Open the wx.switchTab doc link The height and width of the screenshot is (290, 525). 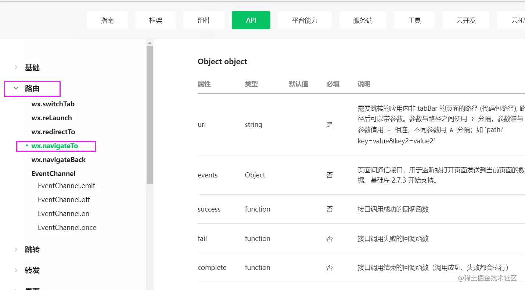point(53,104)
